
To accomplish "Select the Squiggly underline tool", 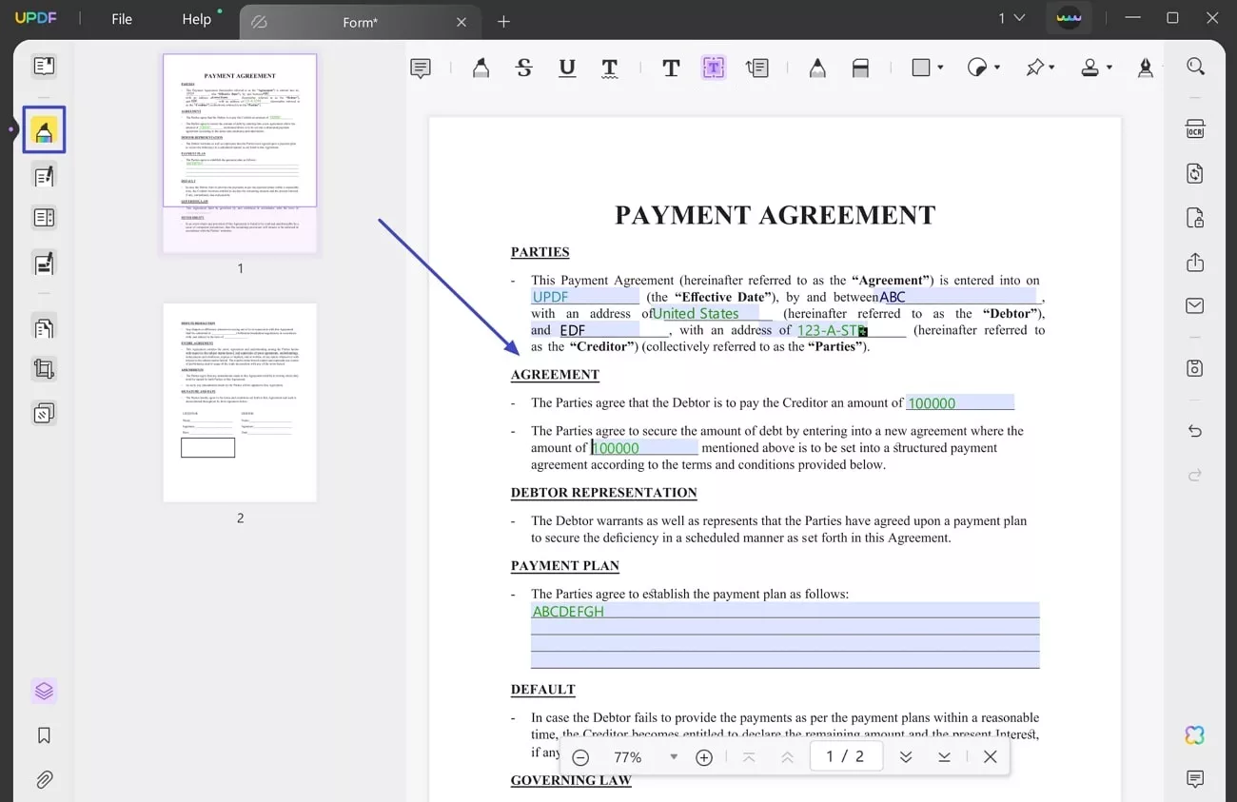I will tap(610, 68).
